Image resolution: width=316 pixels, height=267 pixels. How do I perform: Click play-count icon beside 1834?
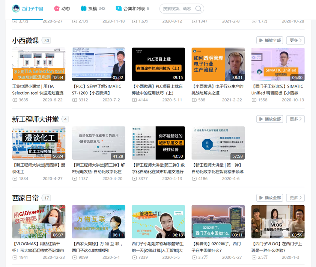tap(15, 179)
